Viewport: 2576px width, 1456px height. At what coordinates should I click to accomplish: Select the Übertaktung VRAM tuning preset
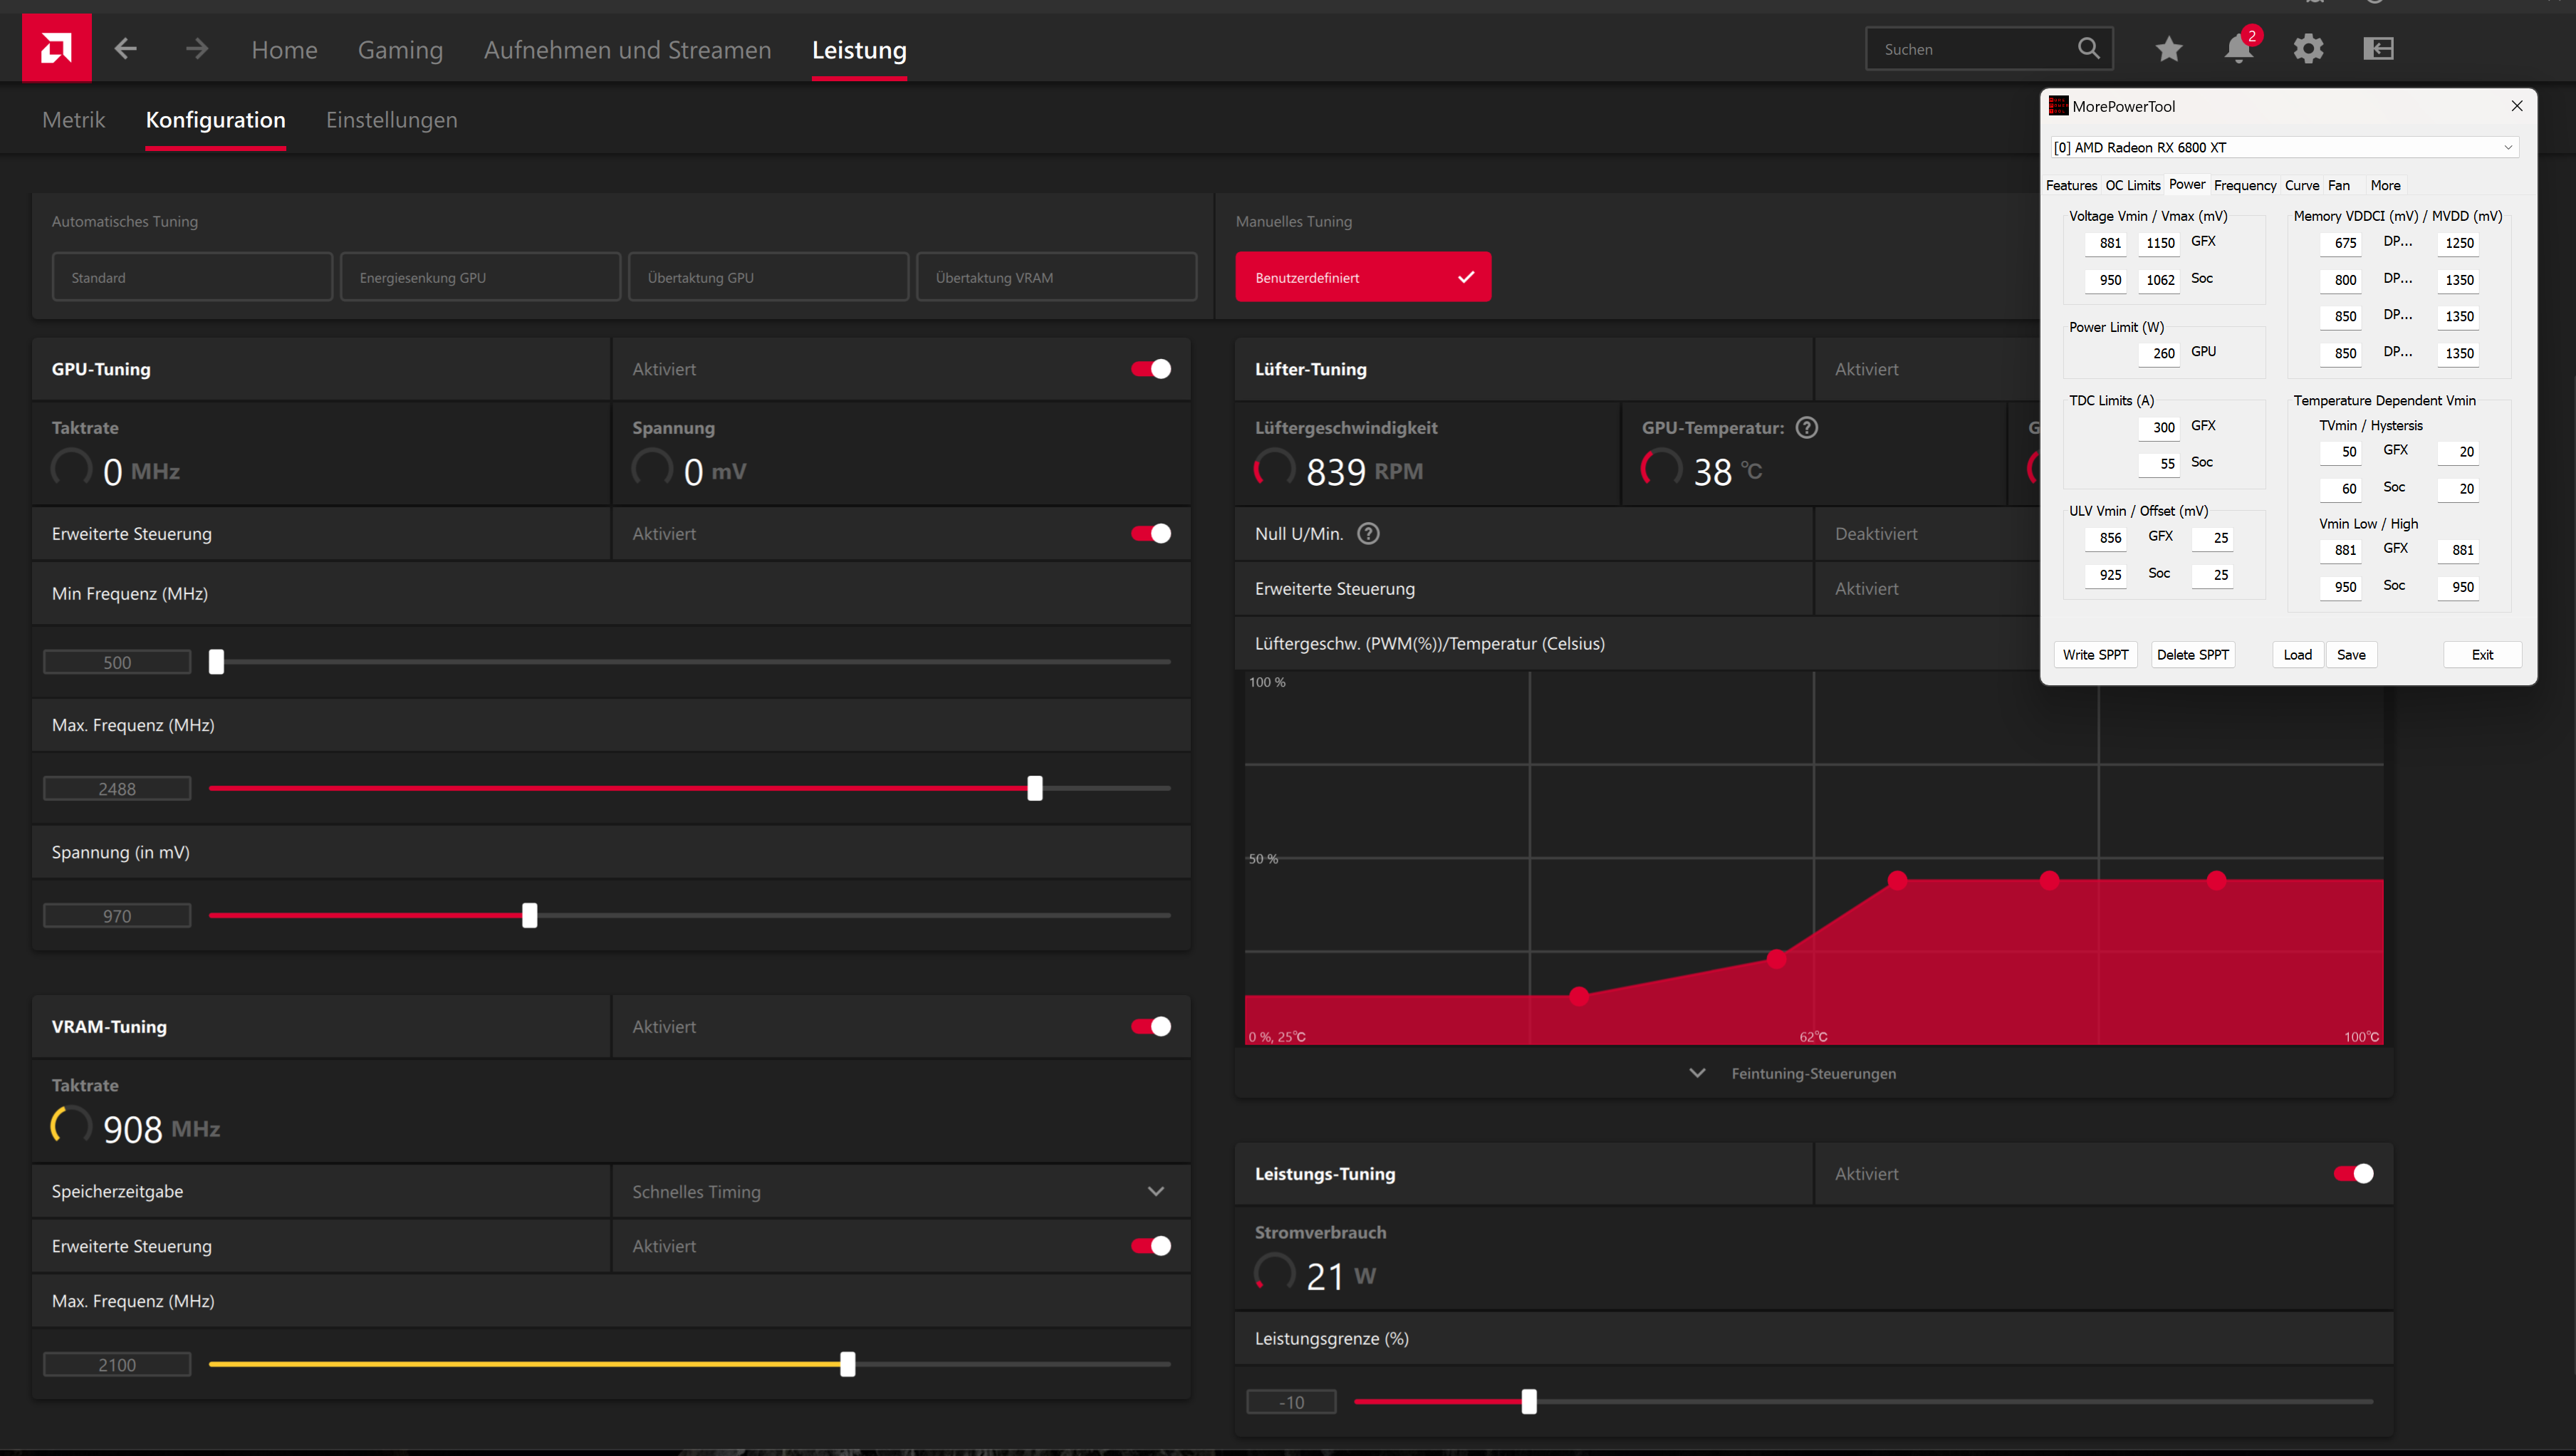click(1057, 276)
